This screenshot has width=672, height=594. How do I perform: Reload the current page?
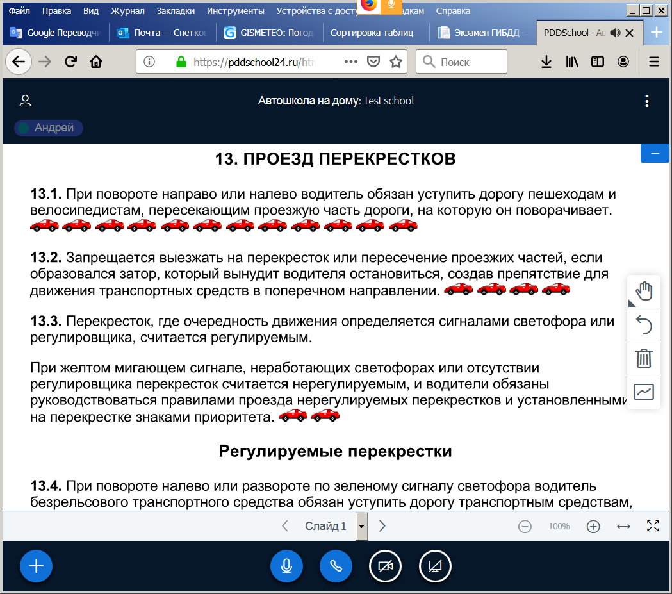pos(70,62)
